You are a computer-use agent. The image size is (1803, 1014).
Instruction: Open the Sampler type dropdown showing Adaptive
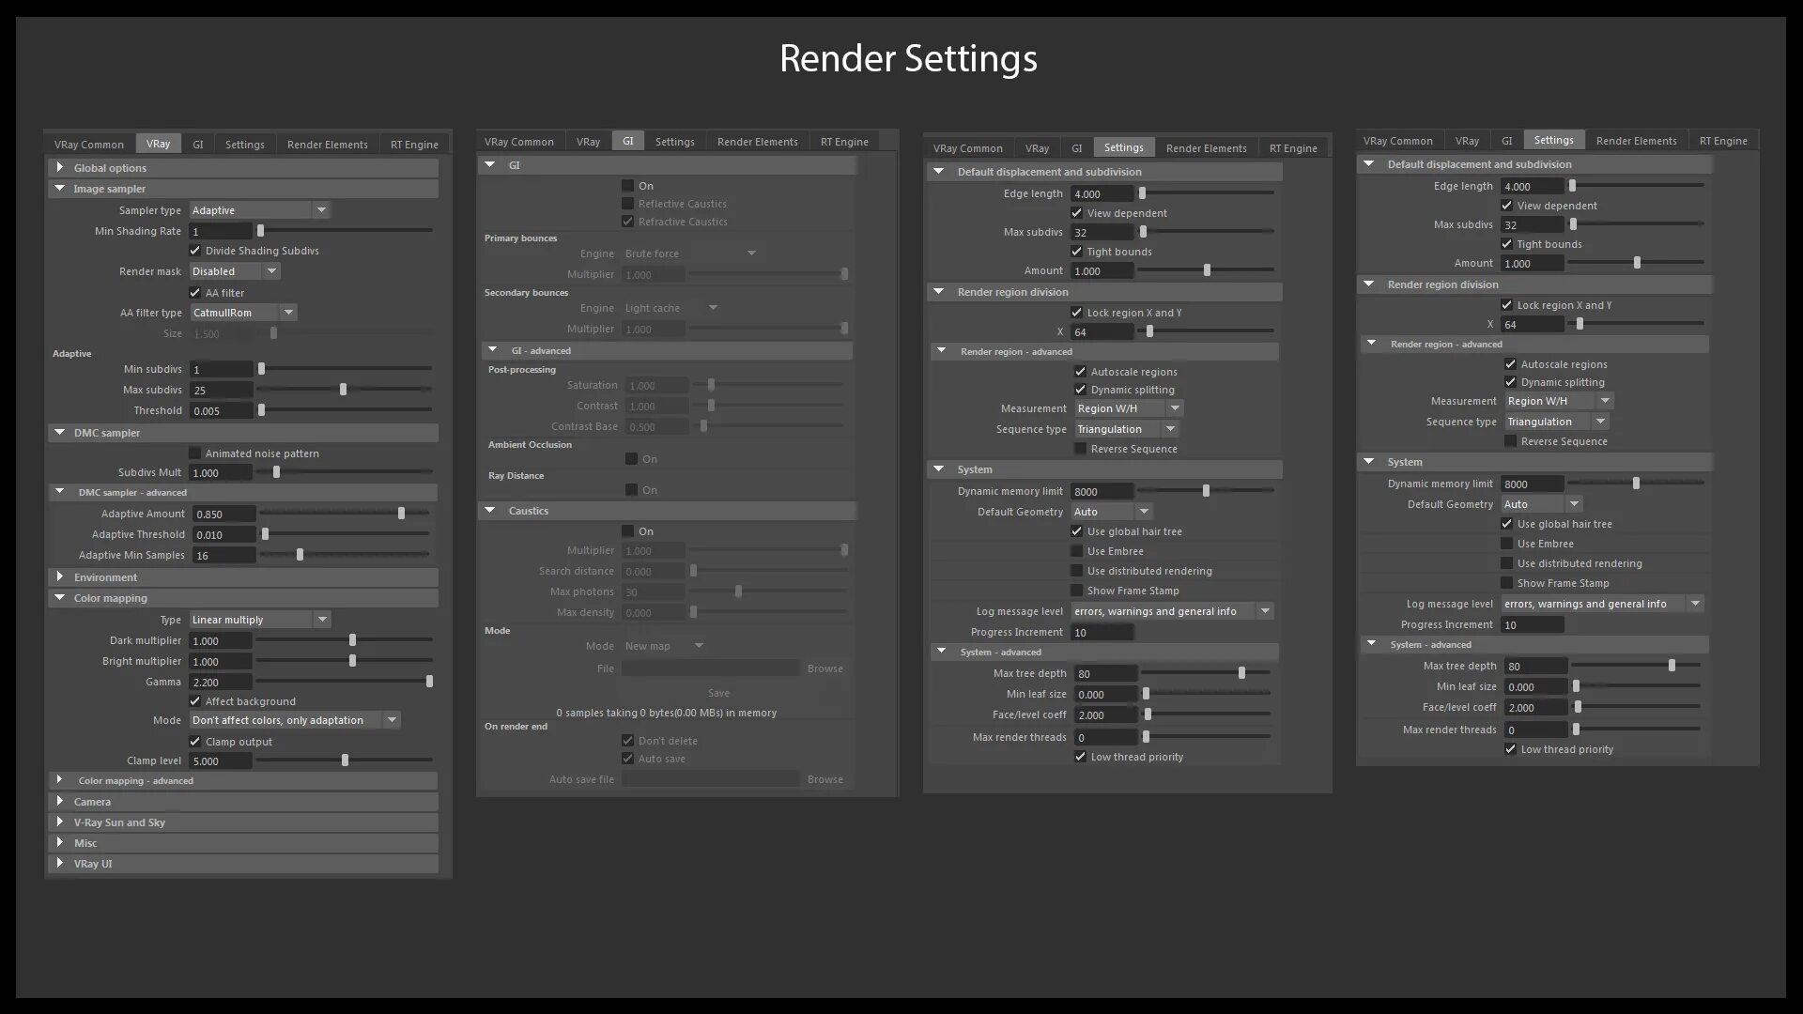click(x=323, y=209)
